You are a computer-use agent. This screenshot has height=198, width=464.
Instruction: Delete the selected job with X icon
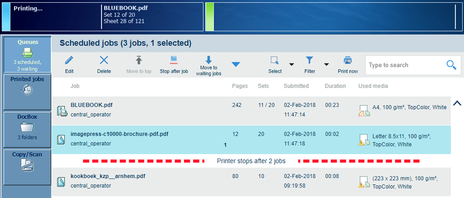[x=104, y=61]
